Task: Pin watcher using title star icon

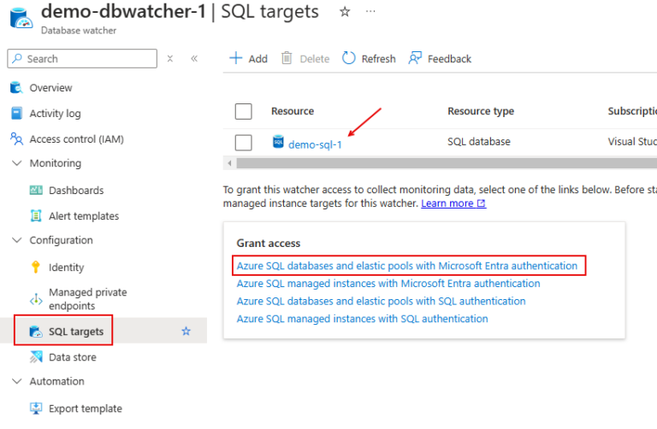Action: pos(345,12)
